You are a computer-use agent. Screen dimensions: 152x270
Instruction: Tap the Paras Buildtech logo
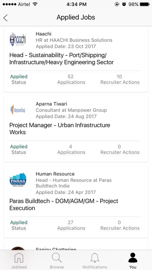[18, 180]
